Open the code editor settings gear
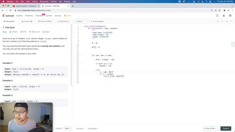Image resolution: width=235 pixels, height=132 pixels. click(227, 21)
